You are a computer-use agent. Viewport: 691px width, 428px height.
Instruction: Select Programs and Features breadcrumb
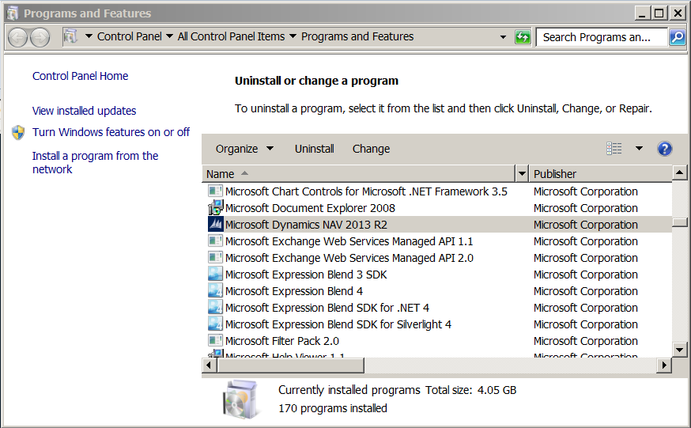click(357, 36)
